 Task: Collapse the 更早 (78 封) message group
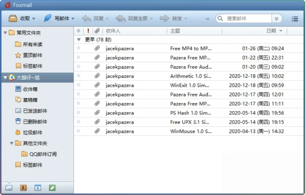point(79,39)
